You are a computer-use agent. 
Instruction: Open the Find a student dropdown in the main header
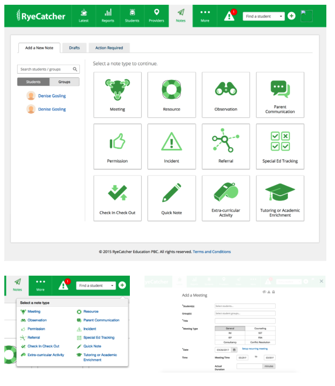click(264, 16)
